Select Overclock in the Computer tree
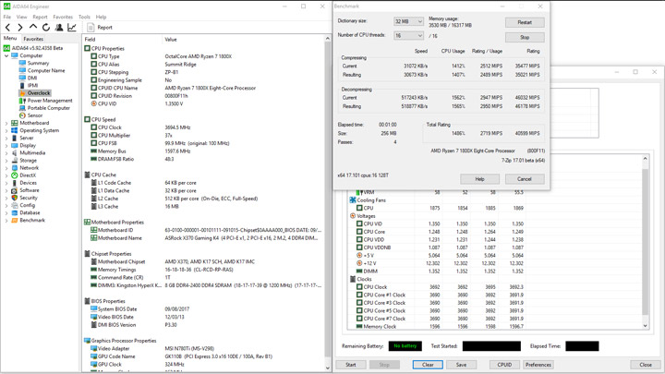 pos(39,93)
